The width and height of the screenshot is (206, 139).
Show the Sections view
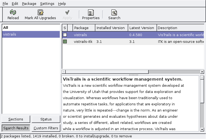16,119
